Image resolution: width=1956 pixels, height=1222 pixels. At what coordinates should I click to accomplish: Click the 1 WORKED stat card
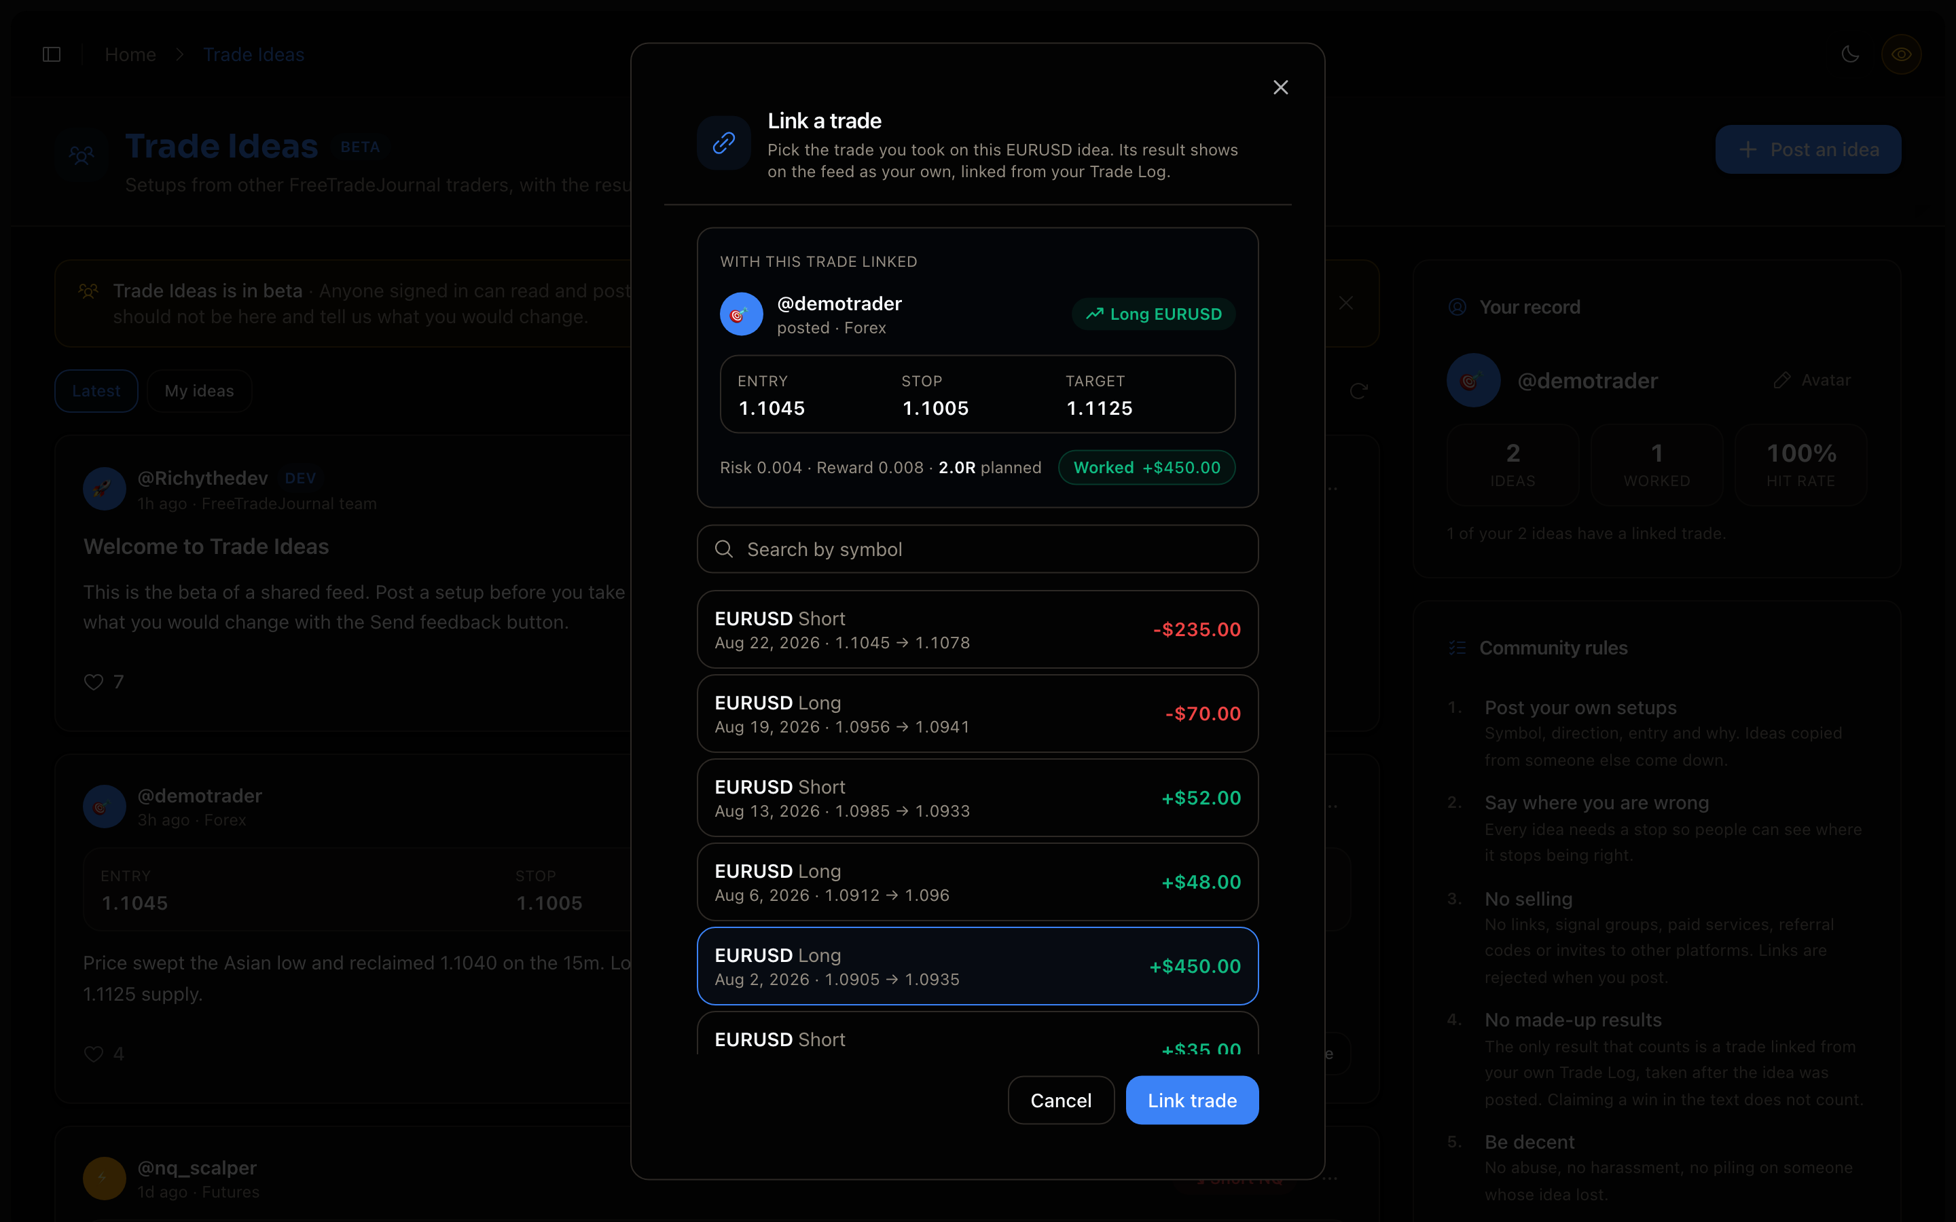click(x=1657, y=465)
